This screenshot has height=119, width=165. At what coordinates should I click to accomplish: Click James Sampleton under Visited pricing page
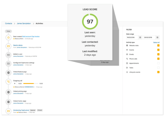click(x=18, y=93)
